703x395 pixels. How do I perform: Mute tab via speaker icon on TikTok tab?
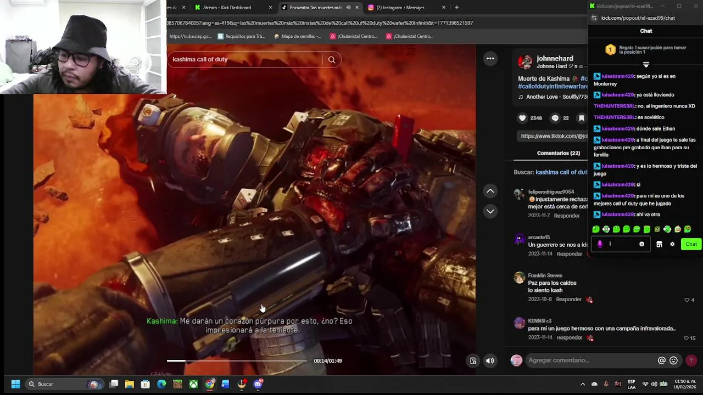(x=348, y=7)
